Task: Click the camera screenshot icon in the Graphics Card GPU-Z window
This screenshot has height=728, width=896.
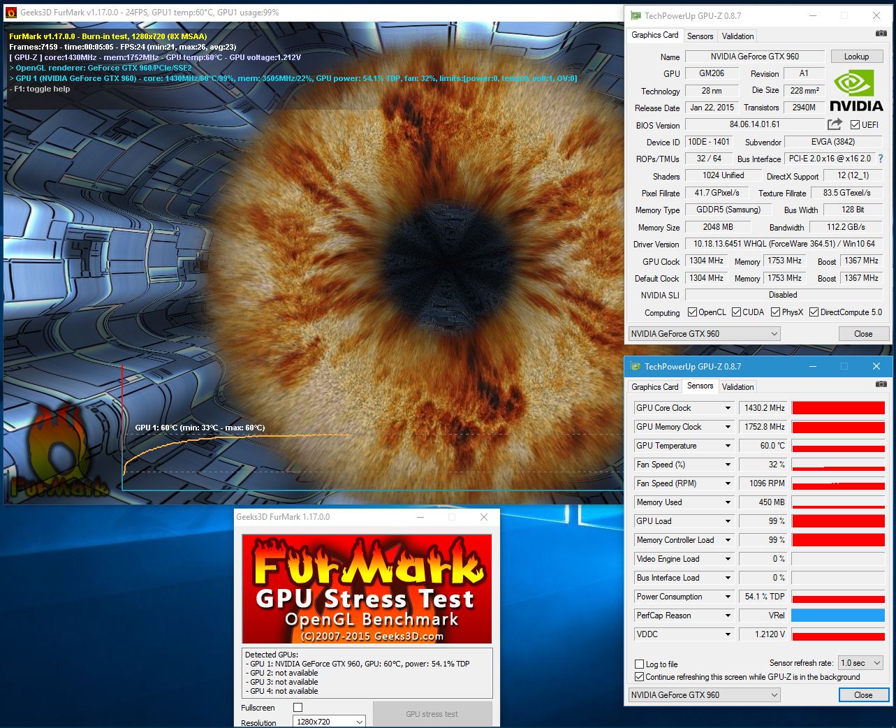Action: [881, 34]
